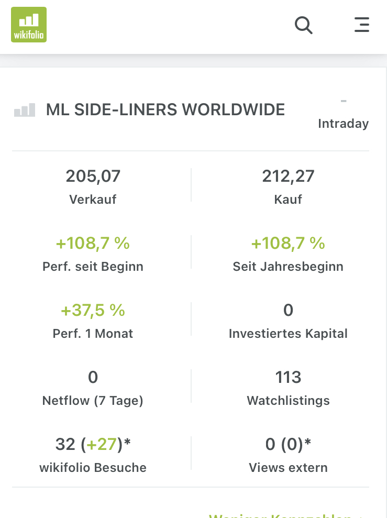Click the +37,5 % monthly performance value
This screenshot has width=387, height=518.
[x=93, y=311]
